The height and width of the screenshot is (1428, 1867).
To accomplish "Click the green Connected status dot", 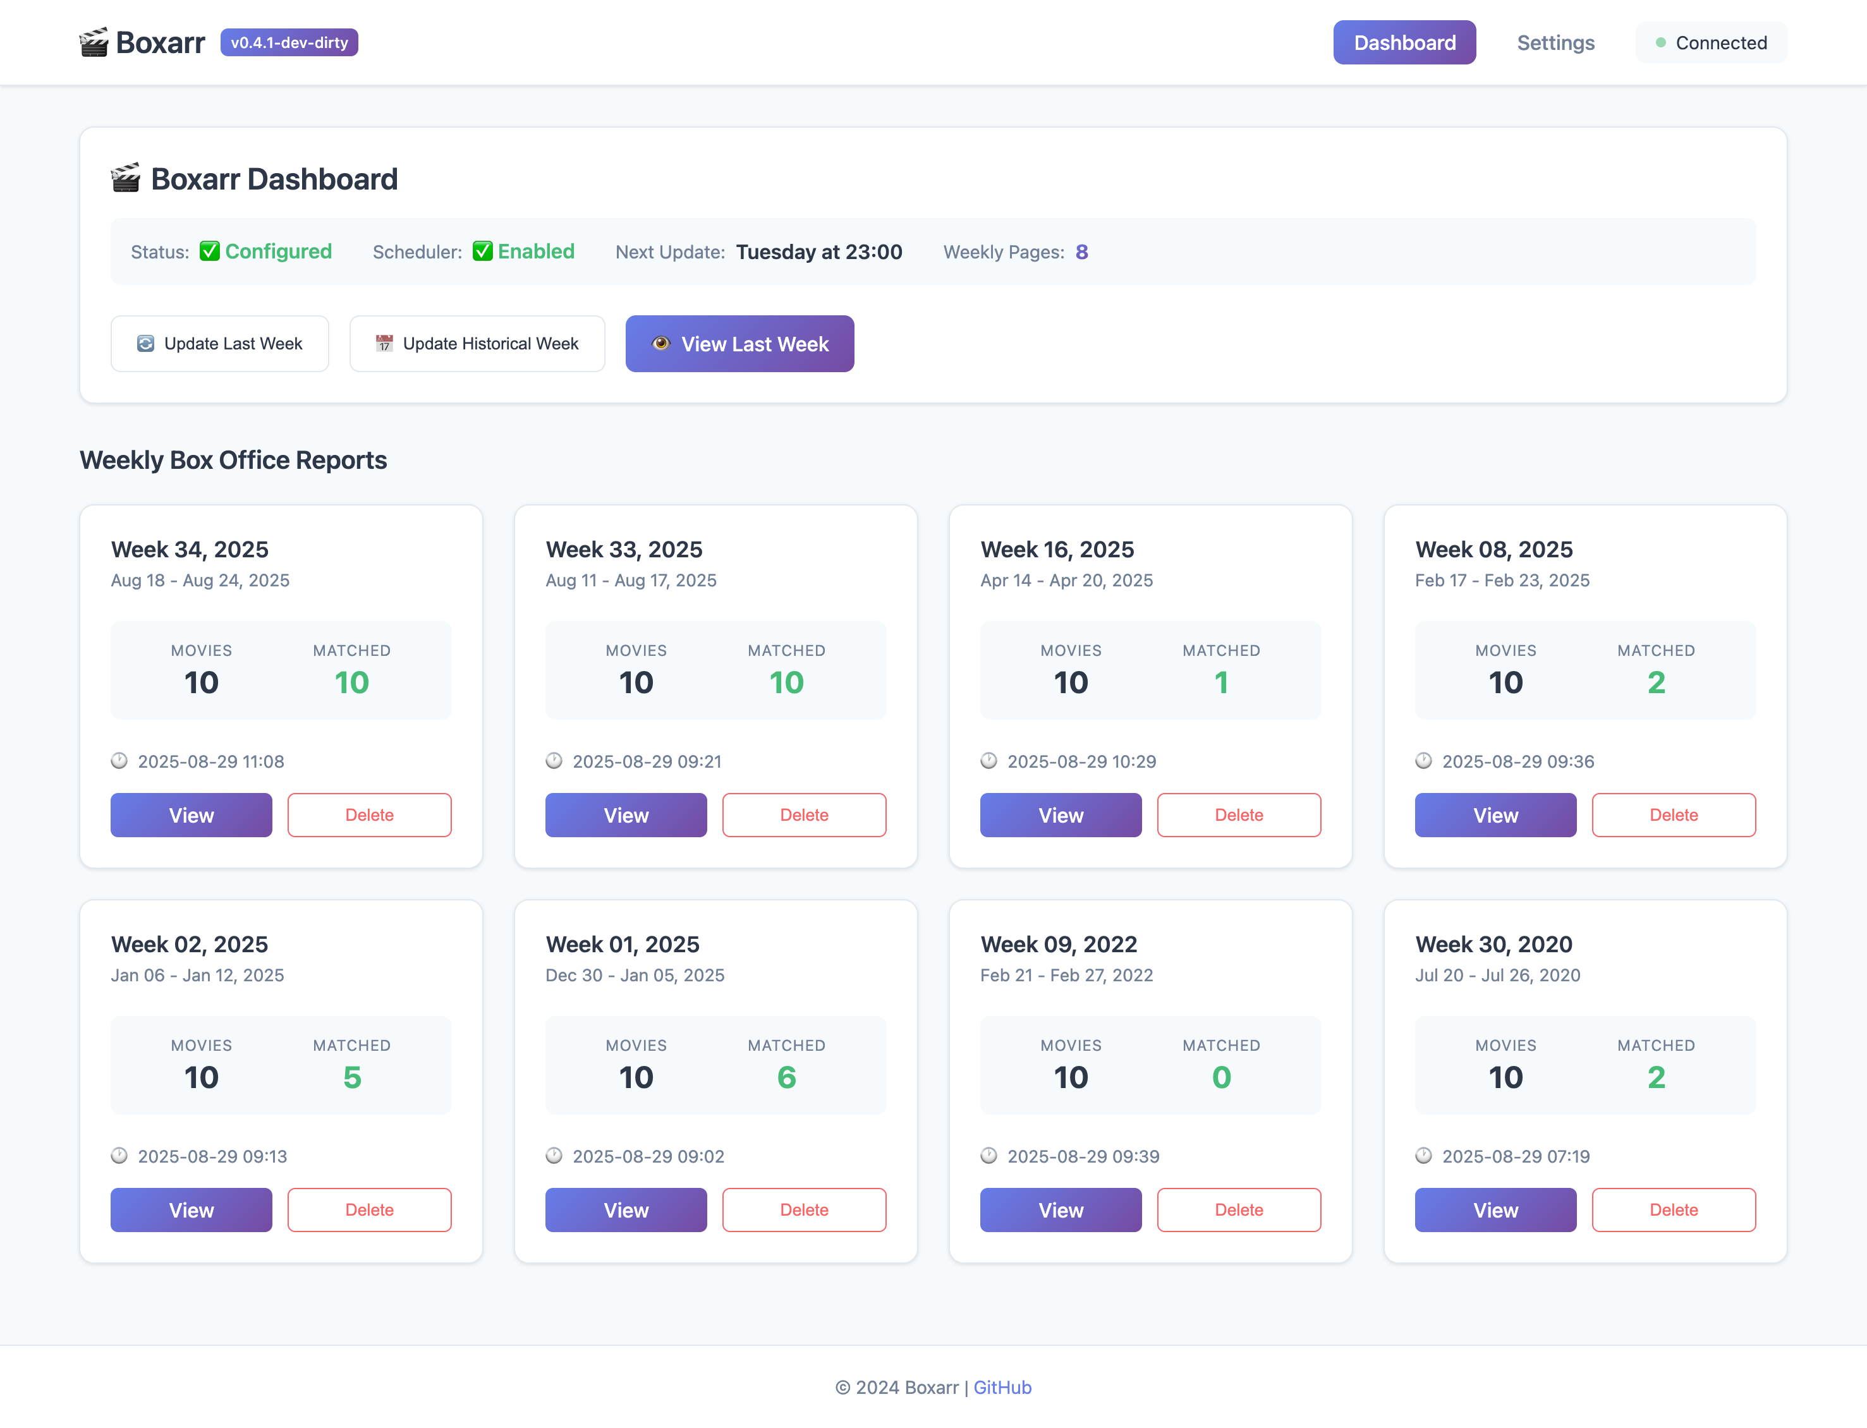I will (1660, 42).
